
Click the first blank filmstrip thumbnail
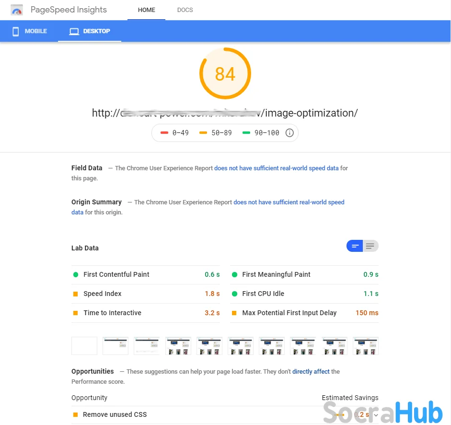pyautogui.click(x=84, y=346)
